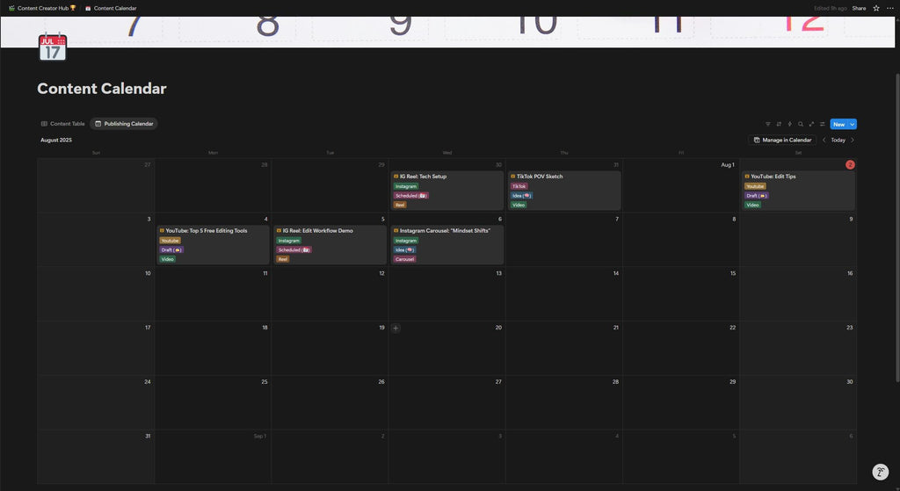Click the TikTok tag on TikTok POV Sketch
The width and height of the screenshot is (900, 491).
519,186
